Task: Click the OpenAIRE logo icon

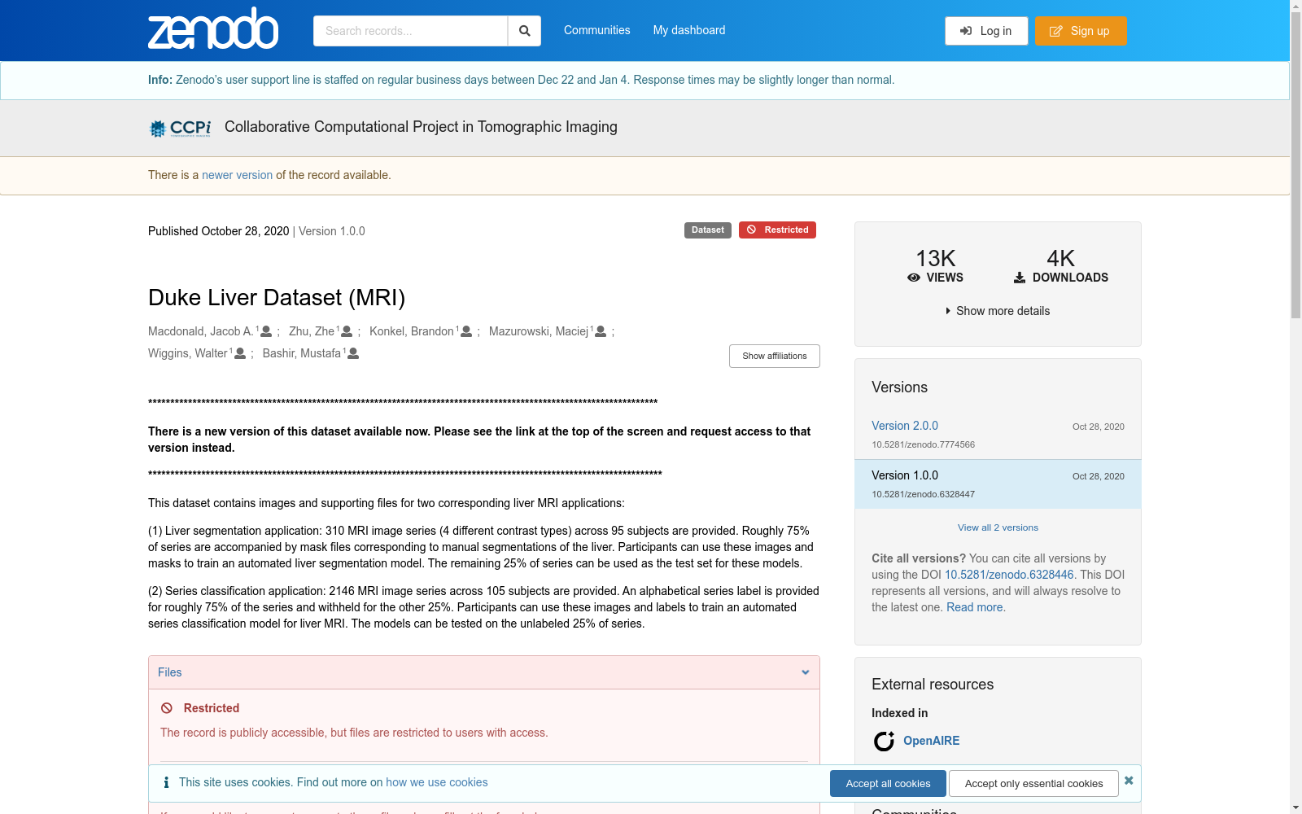Action: 884,741
